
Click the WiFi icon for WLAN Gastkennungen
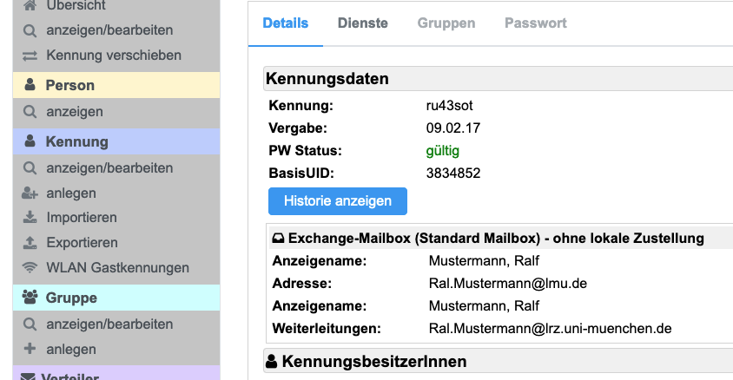[30, 268]
